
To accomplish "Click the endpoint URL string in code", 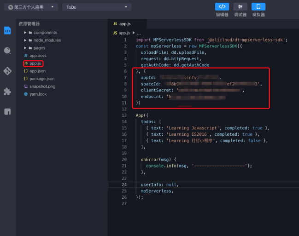I will 196,97.
